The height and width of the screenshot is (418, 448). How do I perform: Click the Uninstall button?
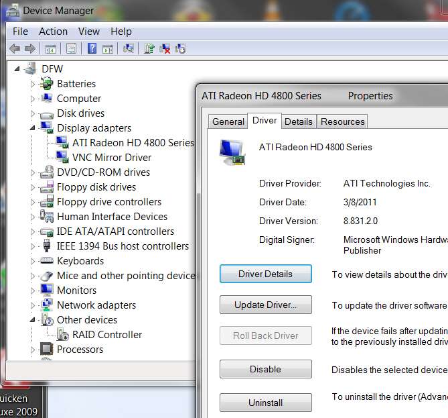[265, 403]
